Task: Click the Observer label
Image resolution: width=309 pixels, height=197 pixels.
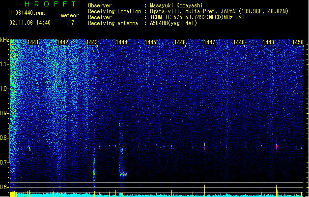Action: click(x=100, y=5)
